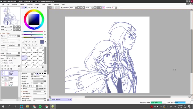Viewport: 193px width, 109px height.
Task: Open File Explorer from the taskbar
Action: click(x=28, y=106)
